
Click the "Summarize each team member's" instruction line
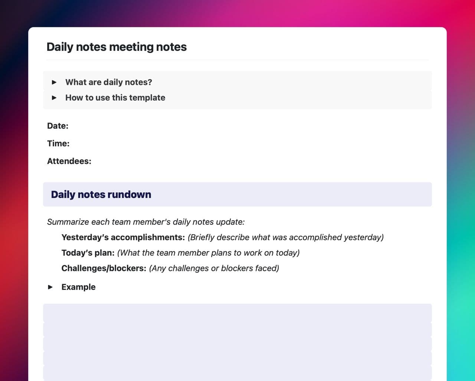tap(145, 222)
